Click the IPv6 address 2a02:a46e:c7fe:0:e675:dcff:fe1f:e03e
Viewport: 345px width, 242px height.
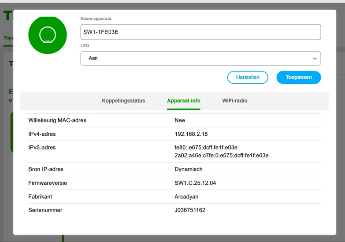[x=222, y=156]
